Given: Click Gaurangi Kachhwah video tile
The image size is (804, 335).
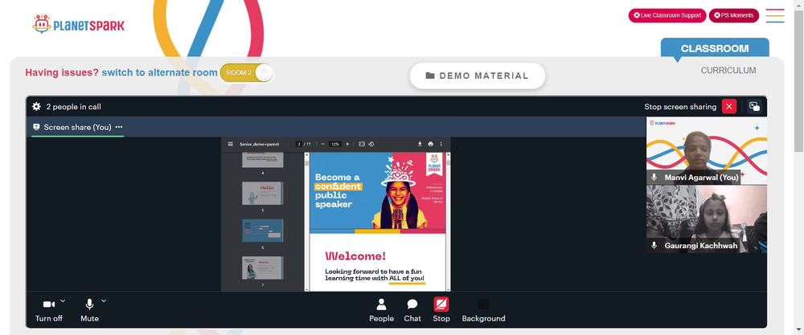Looking at the screenshot, I should 707,219.
